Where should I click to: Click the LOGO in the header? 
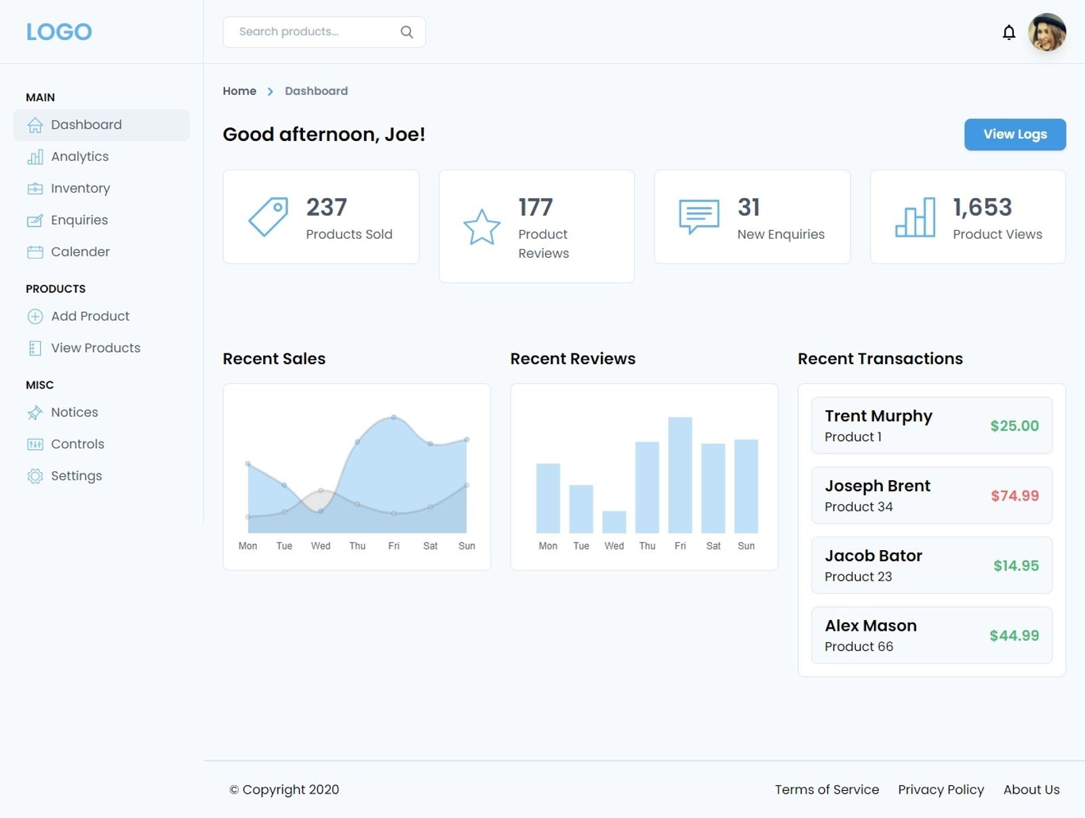[59, 32]
